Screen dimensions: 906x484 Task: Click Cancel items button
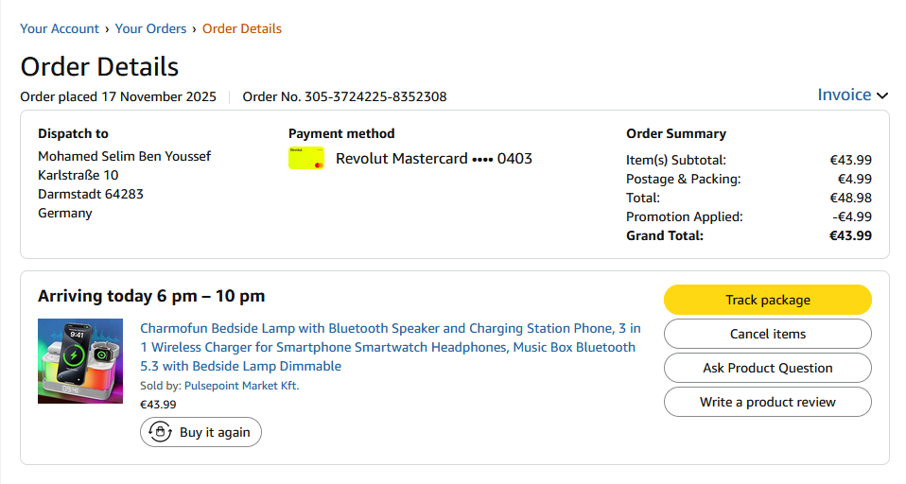(x=767, y=334)
